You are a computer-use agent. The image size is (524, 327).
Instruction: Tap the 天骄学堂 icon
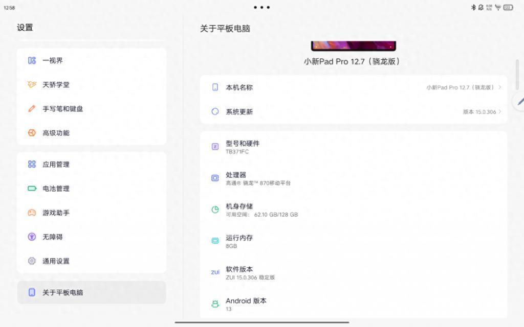tap(32, 84)
